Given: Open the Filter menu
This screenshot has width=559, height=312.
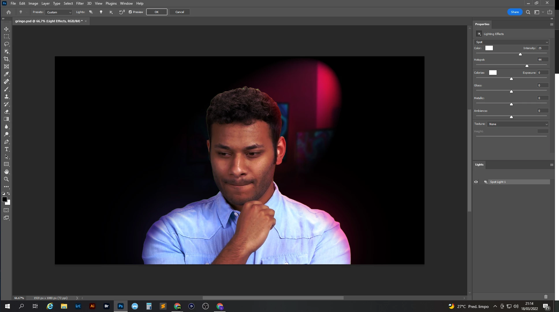Looking at the screenshot, I should pos(80,3).
